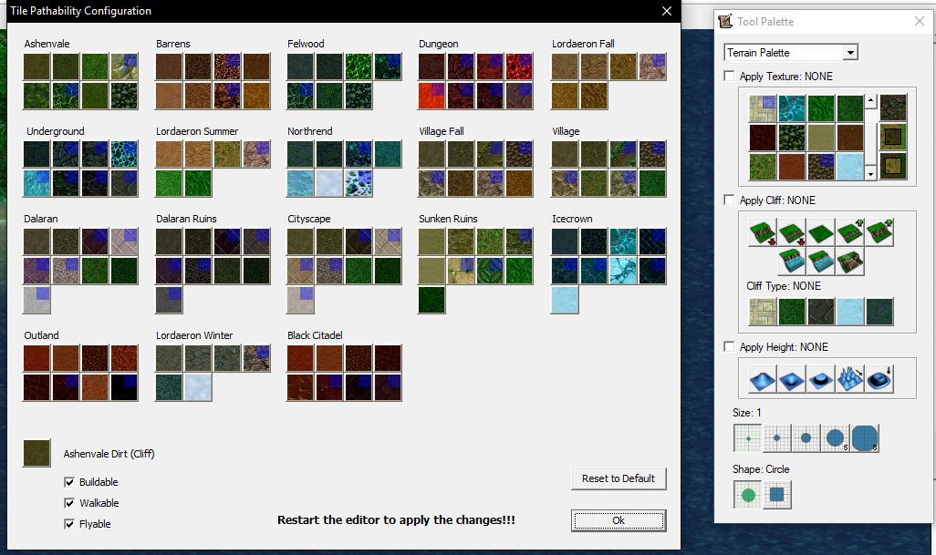Pick the boundary tile with light green border
The height and width of the screenshot is (555, 936).
point(893,137)
